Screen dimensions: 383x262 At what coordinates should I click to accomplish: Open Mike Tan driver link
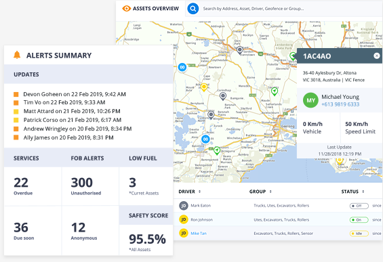199,234
